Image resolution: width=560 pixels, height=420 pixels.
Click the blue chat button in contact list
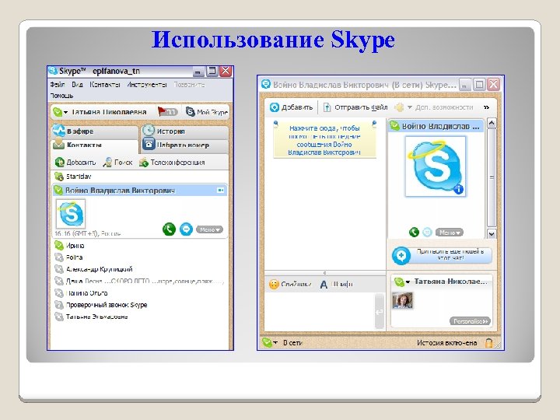(186, 229)
